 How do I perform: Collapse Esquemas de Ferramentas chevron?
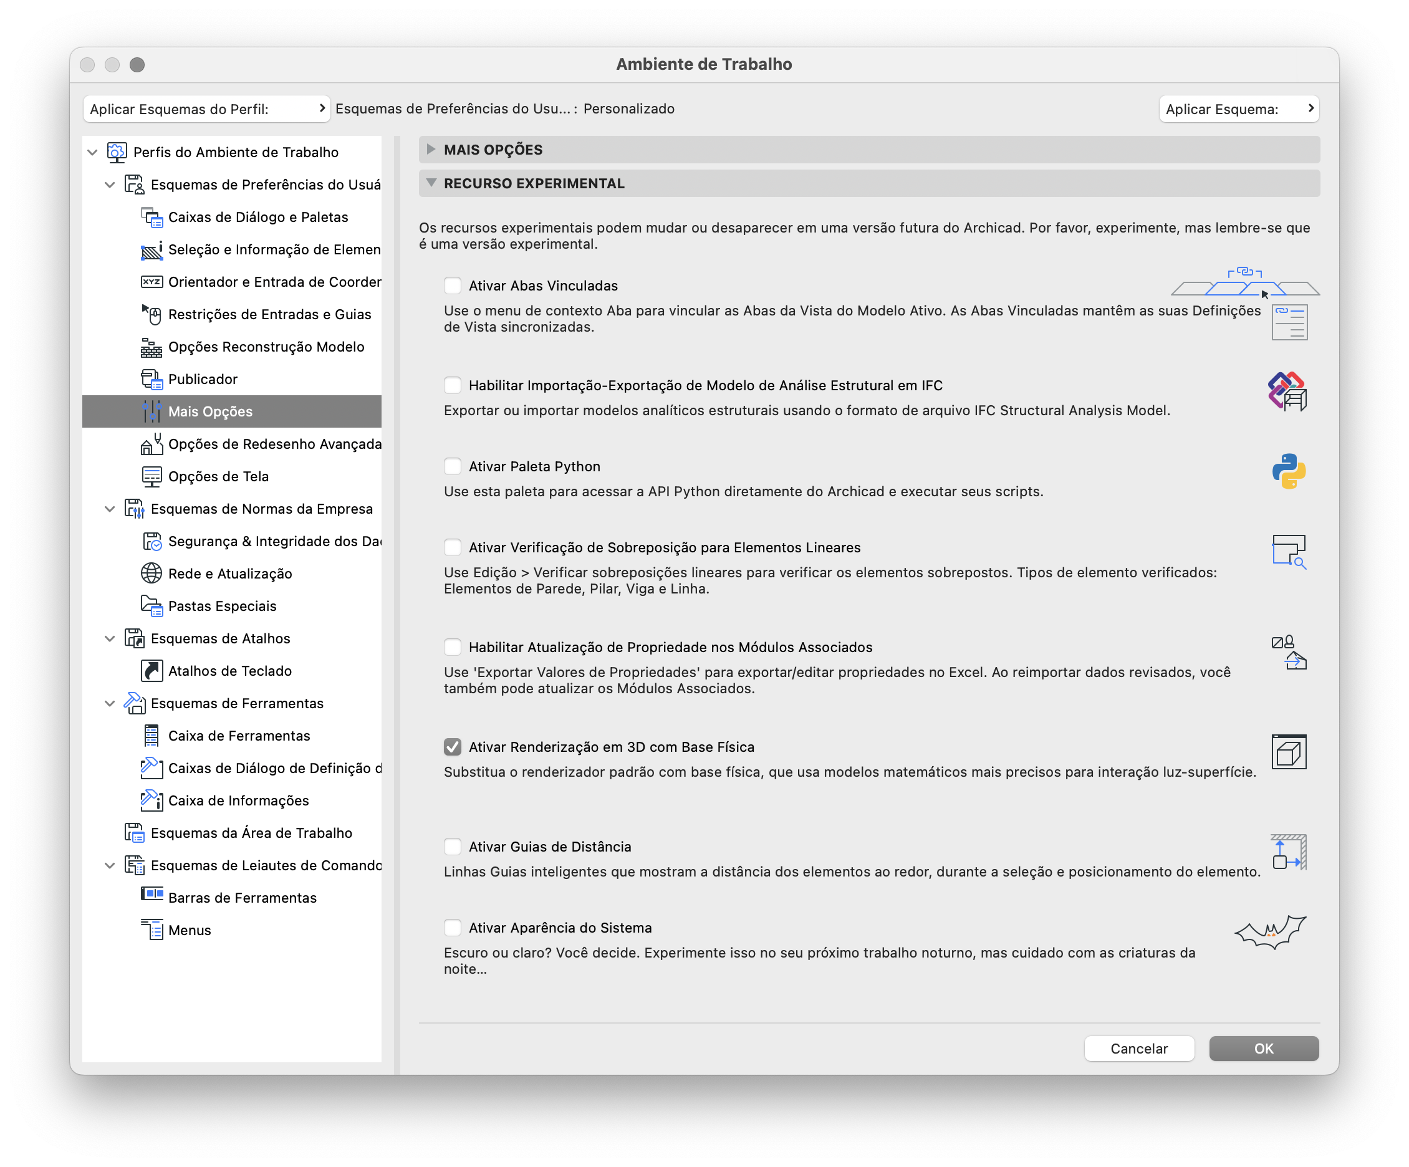coord(110,704)
